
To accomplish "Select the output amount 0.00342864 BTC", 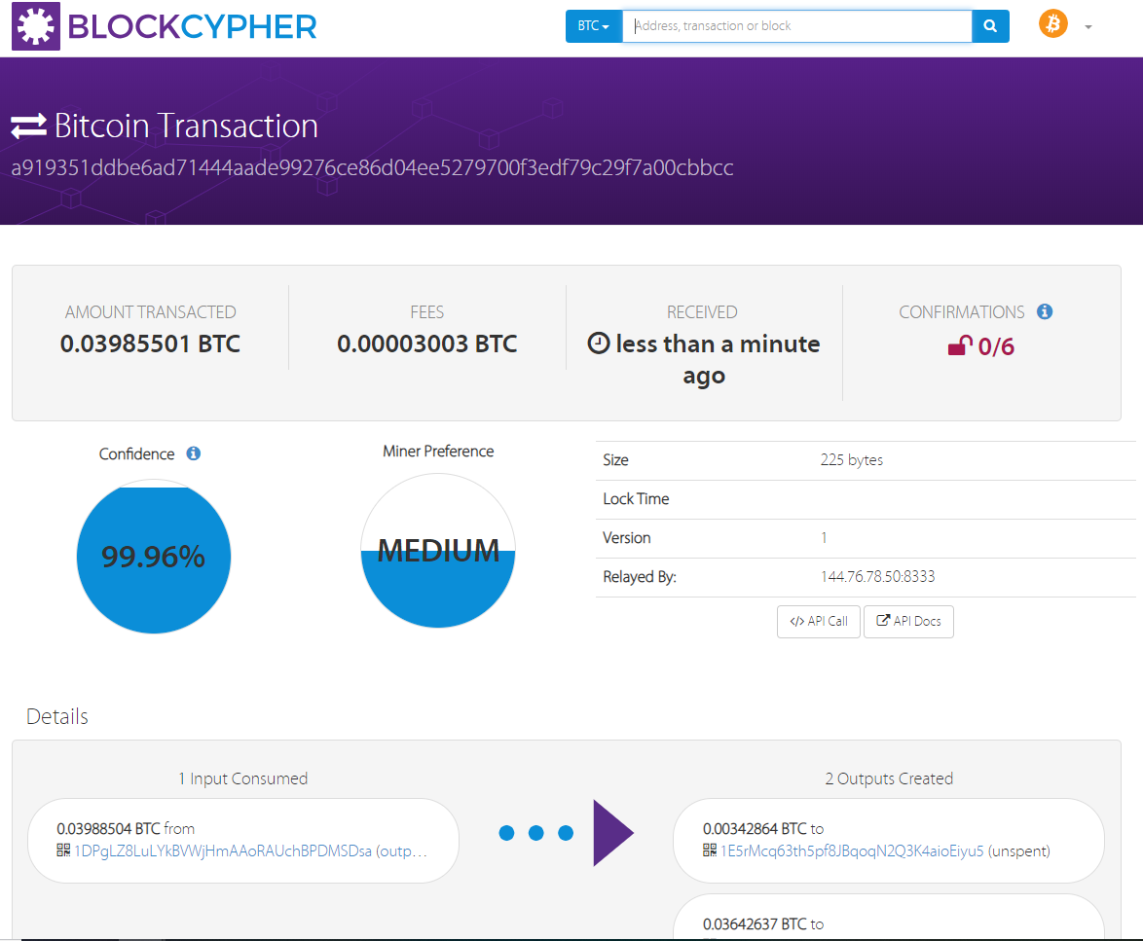I will [755, 829].
